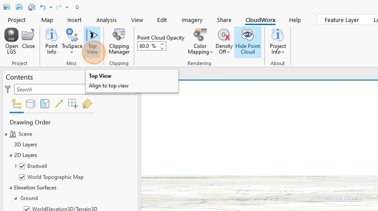Viewport: 378px width, 211px height.
Task: Select List By Editing pencil icon
Action: tap(59, 104)
